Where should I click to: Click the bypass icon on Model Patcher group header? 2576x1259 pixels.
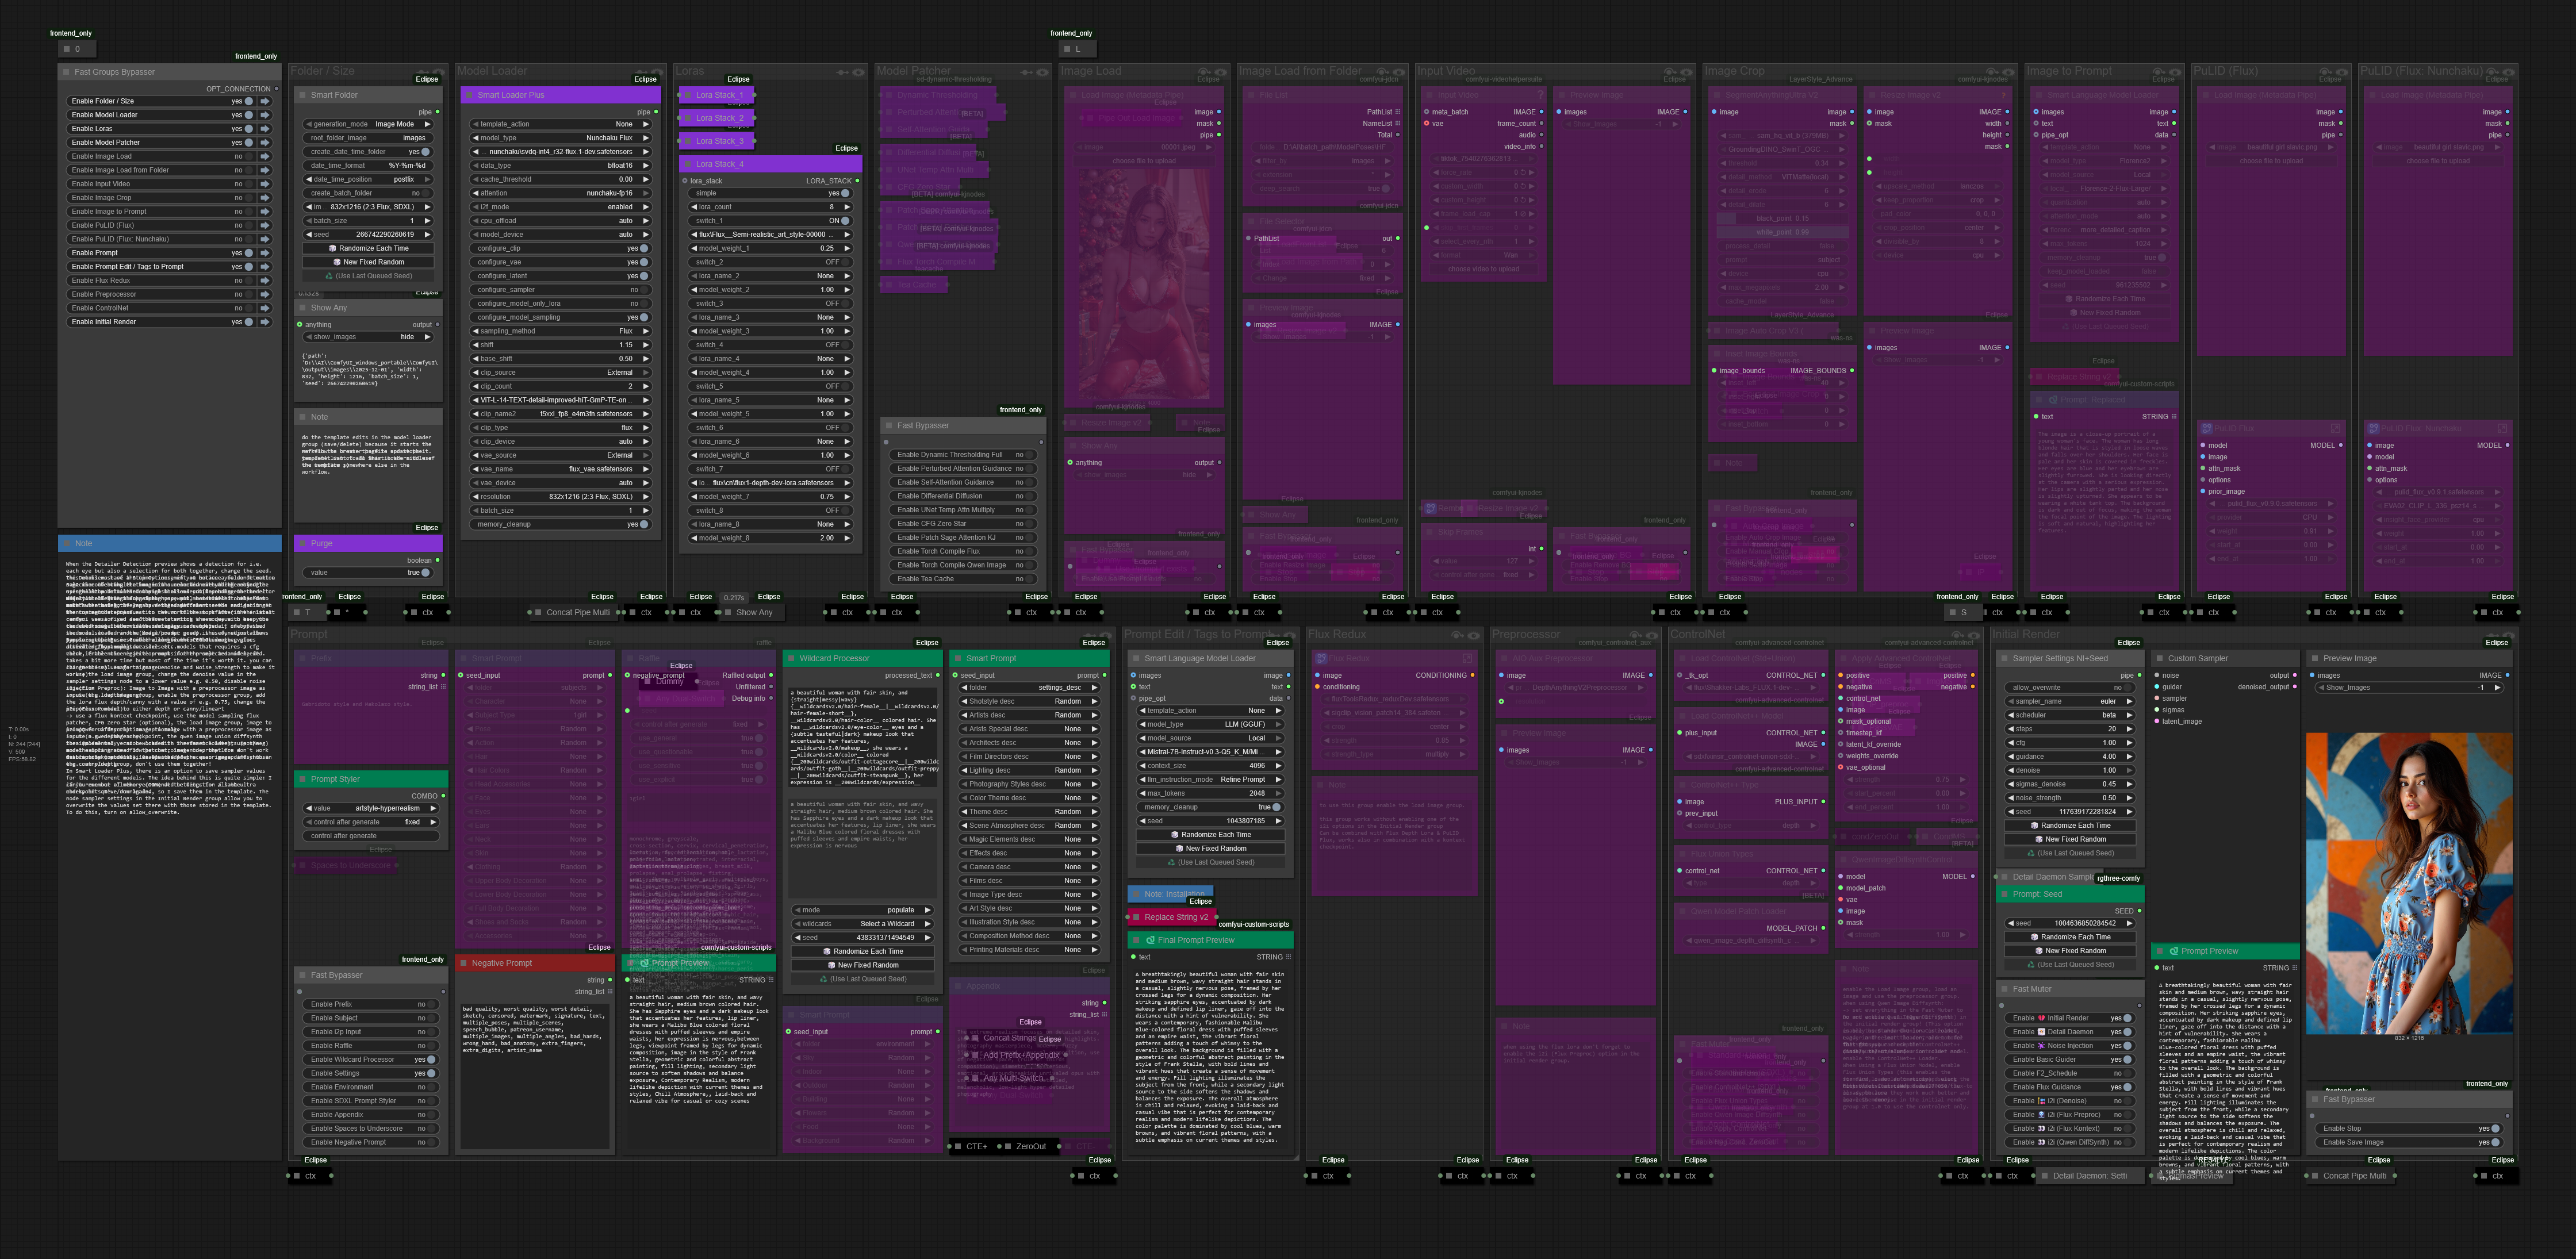click(x=1026, y=72)
